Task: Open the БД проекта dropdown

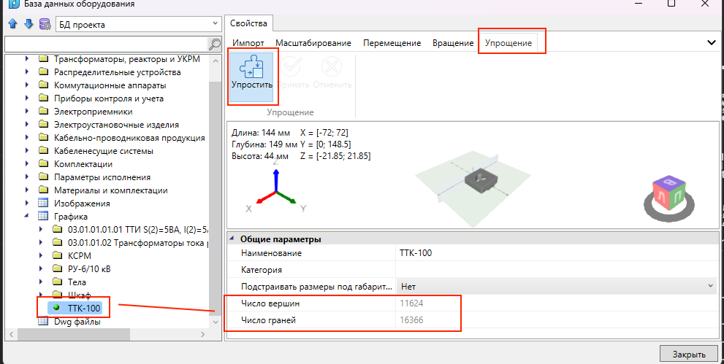Action: [213, 25]
